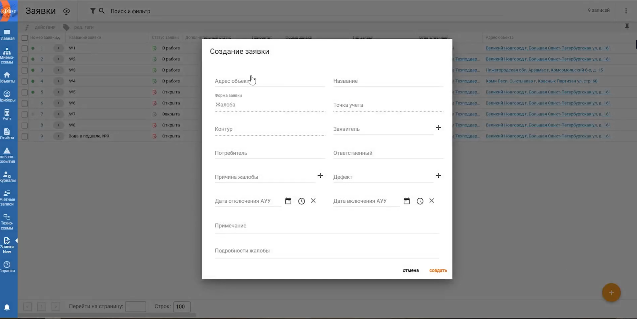Open calendar picker for Дата включения АУУ
This screenshot has width=637, height=319.
tap(407, 201)
